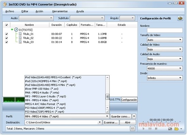This screenshot has width=187, height=135.
Task: Click the Guardar como... button
Action: click(x=121, y=116)
